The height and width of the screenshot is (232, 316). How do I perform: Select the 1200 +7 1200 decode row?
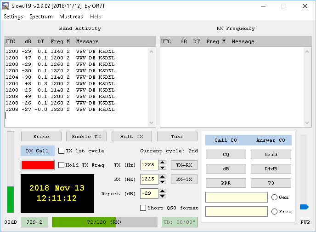tap(60, 58)
